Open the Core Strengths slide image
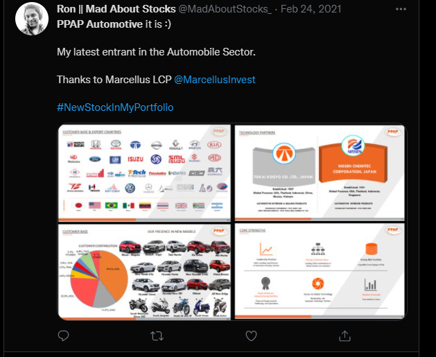This screenshot has height=357, width=436. (x=320, y=271)
